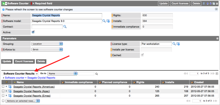This screenshot has height=105, width=220.
Task: Collapse the related list with minus icon
Action: point(217,74)
